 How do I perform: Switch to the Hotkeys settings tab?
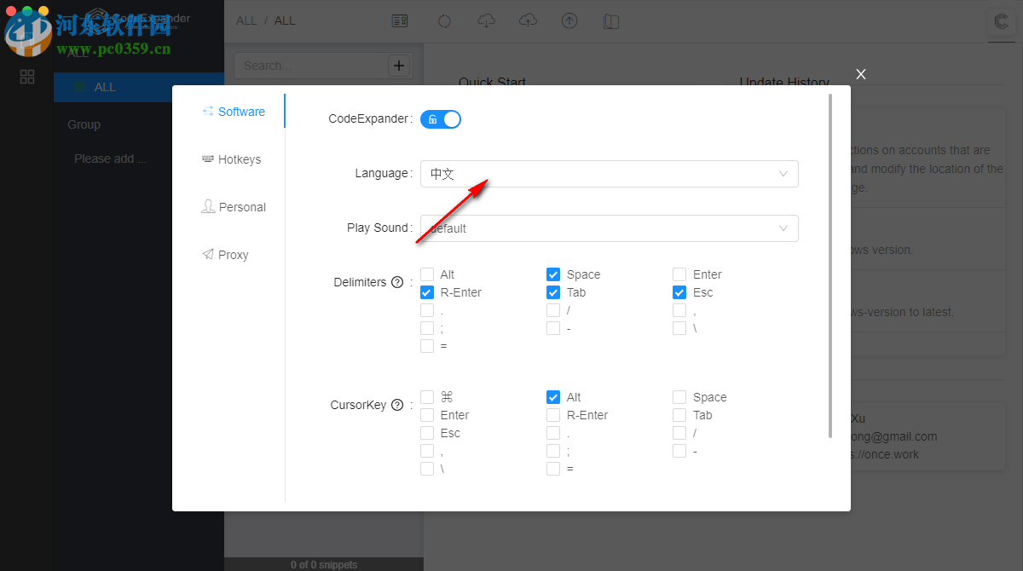point(233,159)
